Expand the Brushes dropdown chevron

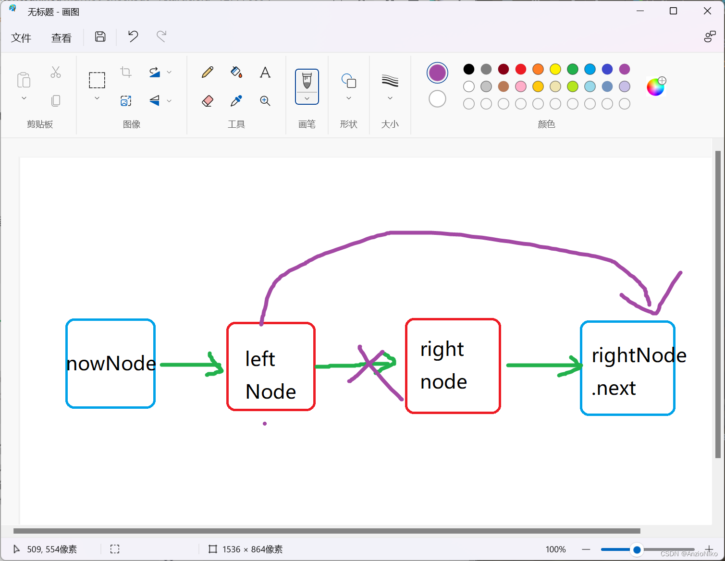(307, 98)
